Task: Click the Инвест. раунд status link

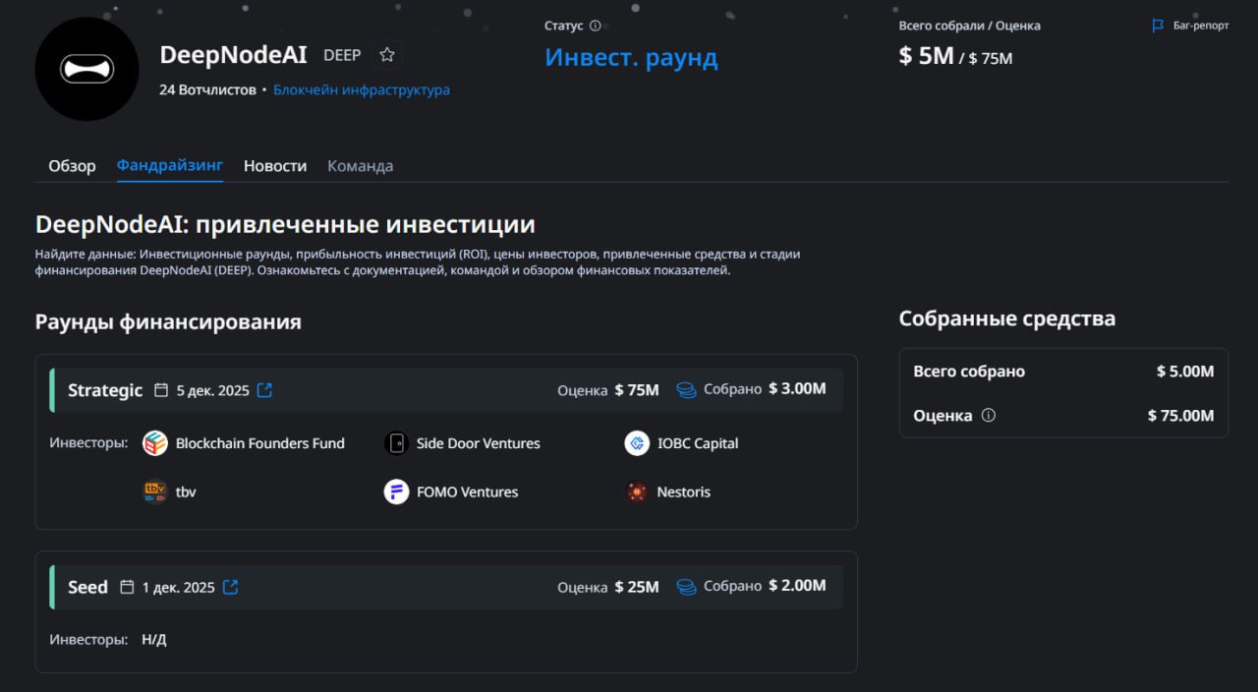Action: [632, 57]
